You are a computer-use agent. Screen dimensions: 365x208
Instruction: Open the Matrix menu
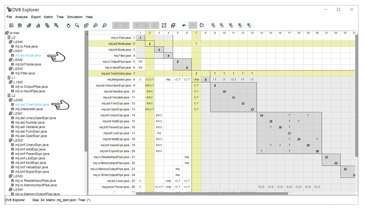point(48,17)
